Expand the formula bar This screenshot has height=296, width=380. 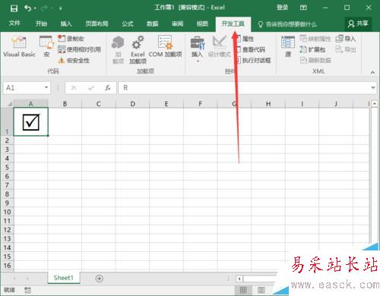[x=373, y=87]
